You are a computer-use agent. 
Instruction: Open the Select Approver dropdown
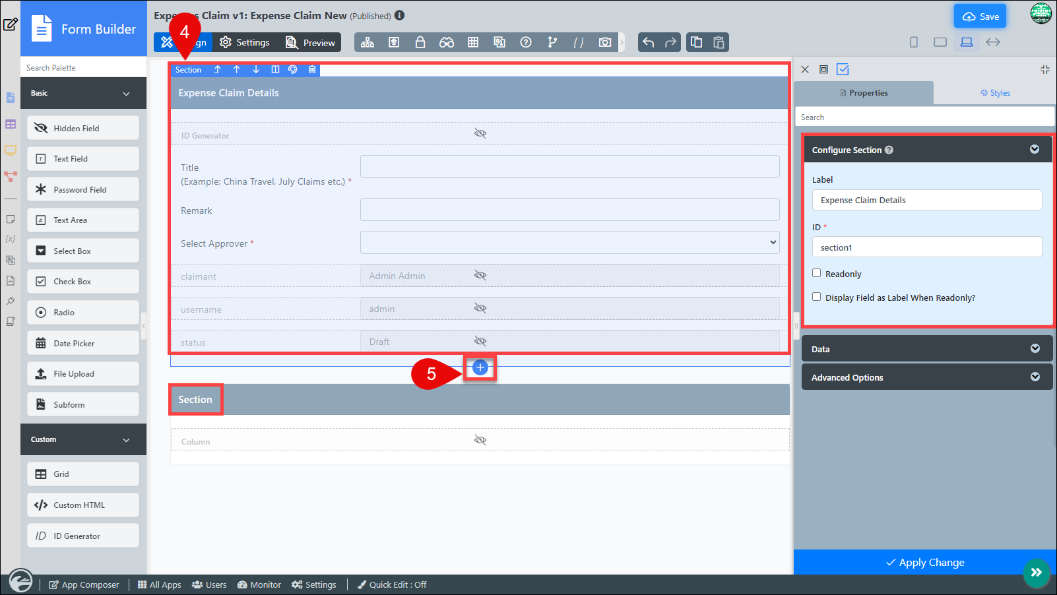click(569, 242)
